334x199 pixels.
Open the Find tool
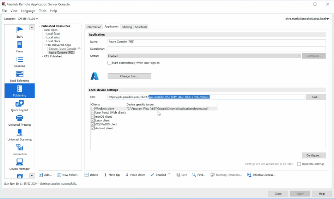click(x=198, y=175)
